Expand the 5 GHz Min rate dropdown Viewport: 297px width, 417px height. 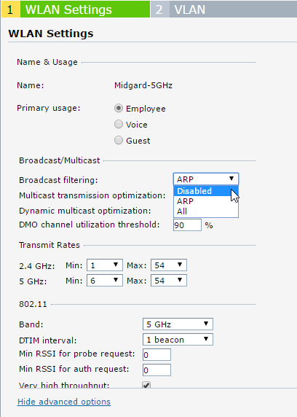click(x=105, y=281)
